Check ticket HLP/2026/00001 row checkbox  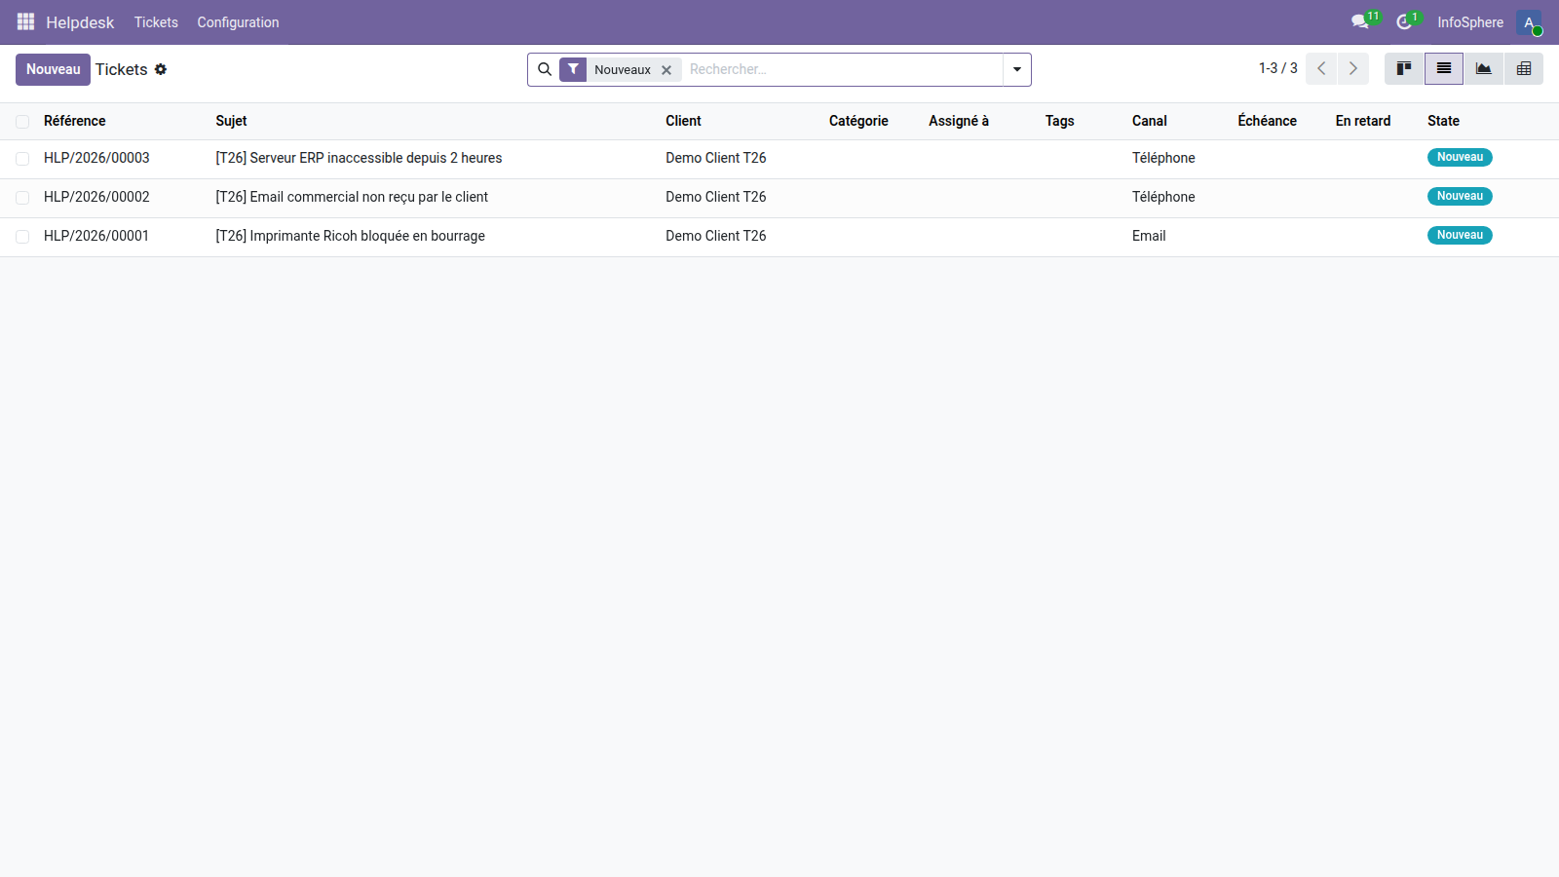22,236
